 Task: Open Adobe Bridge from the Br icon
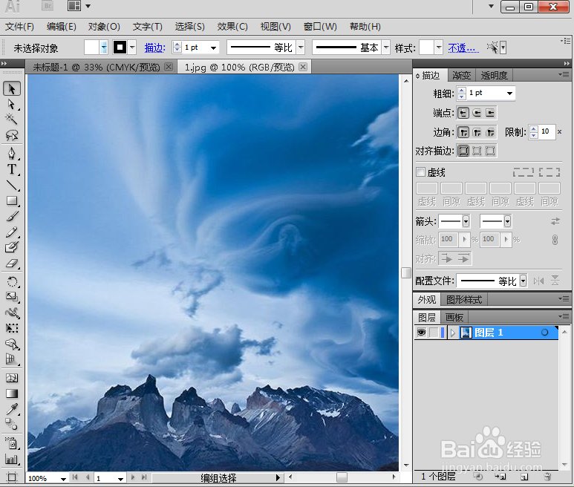pos(48,6)
